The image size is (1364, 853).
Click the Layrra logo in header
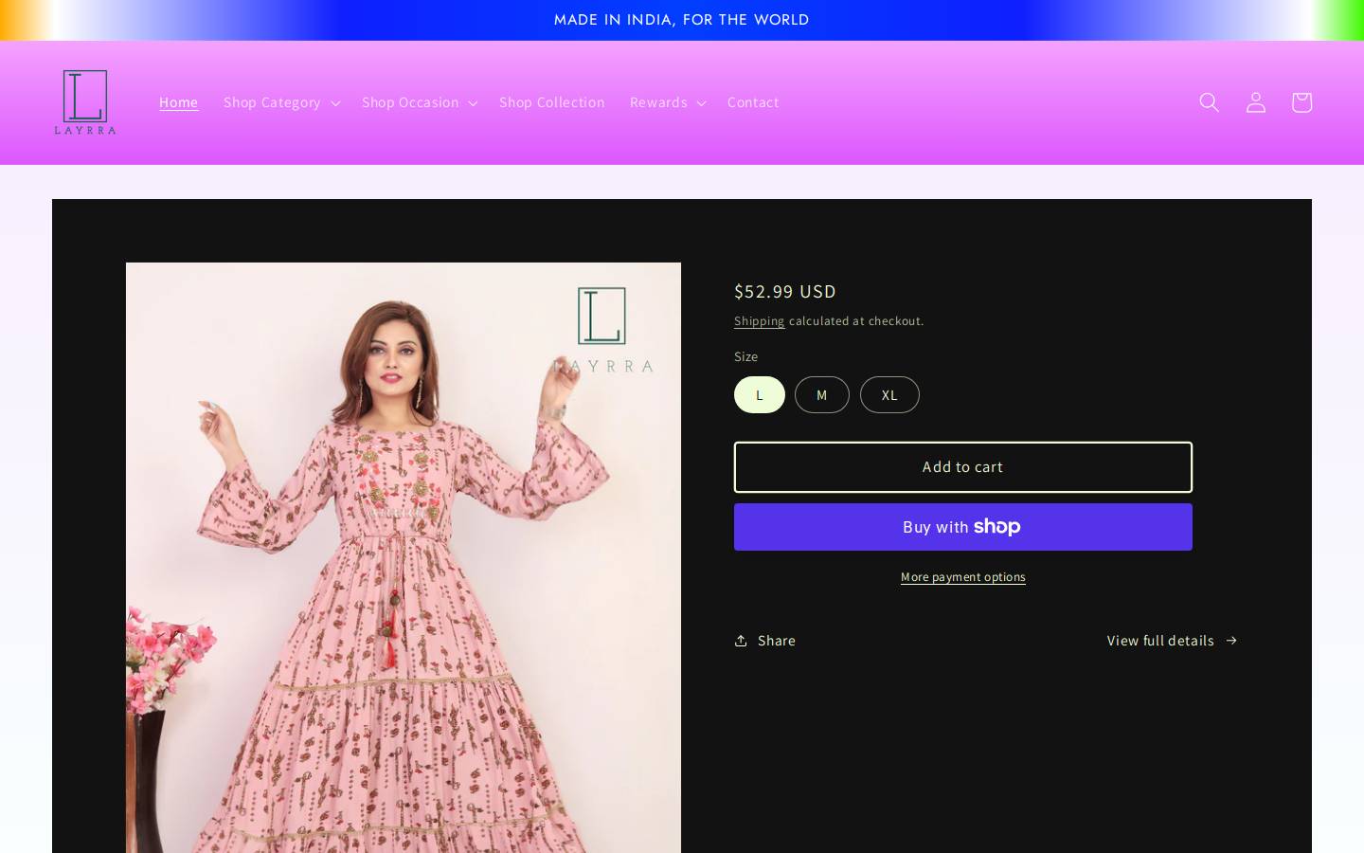[85, 102]
